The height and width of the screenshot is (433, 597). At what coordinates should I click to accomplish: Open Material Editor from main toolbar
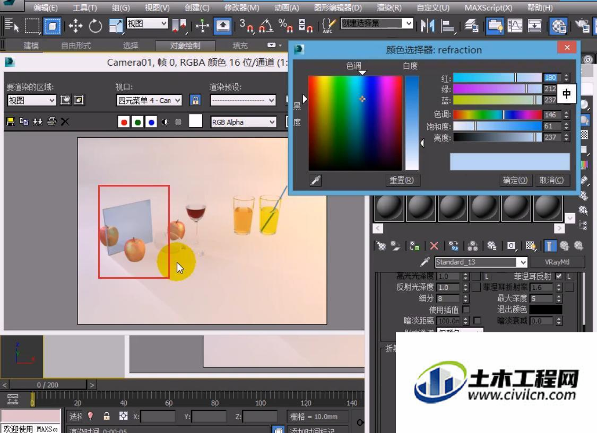[559, 26]
